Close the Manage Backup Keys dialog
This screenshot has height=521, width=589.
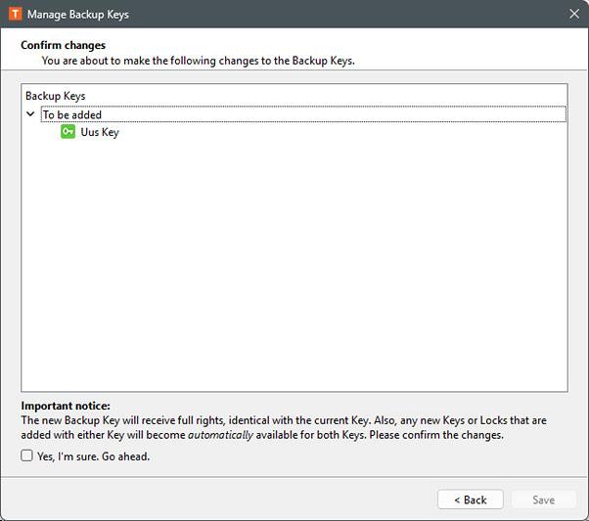coord(573,15)
